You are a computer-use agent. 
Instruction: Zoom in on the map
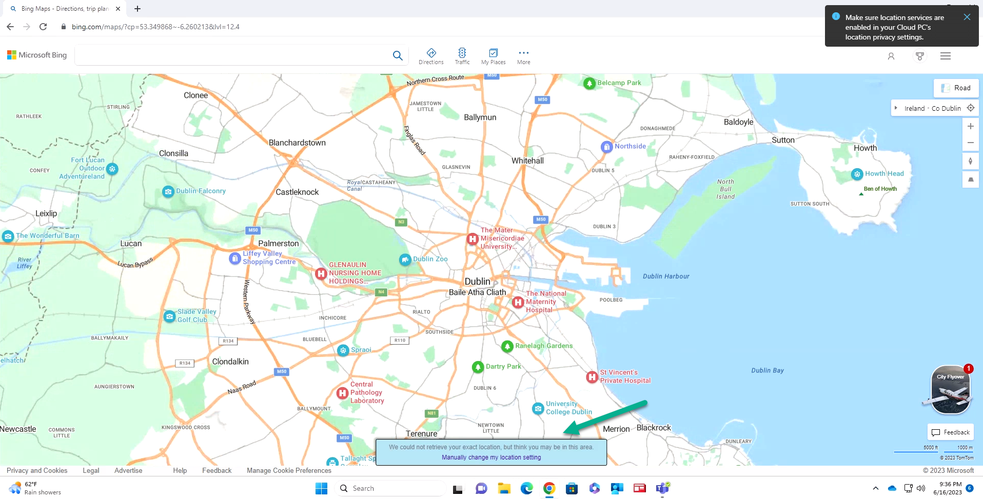[x=971, y=126]
